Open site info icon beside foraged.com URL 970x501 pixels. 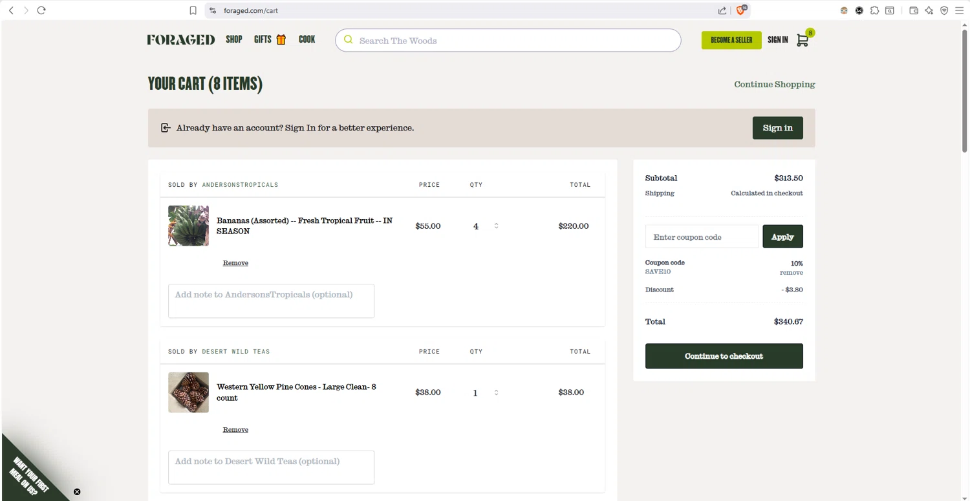click(x=212, y=10)
